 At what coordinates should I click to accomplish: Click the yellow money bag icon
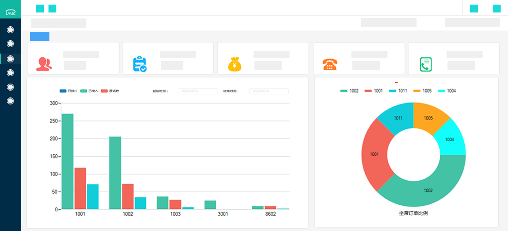pyautogui.click(x=235, y=64)
